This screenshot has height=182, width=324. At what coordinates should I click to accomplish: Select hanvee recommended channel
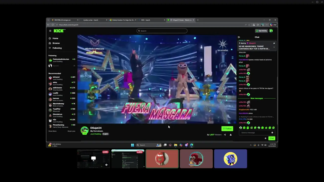coord(62,99)
